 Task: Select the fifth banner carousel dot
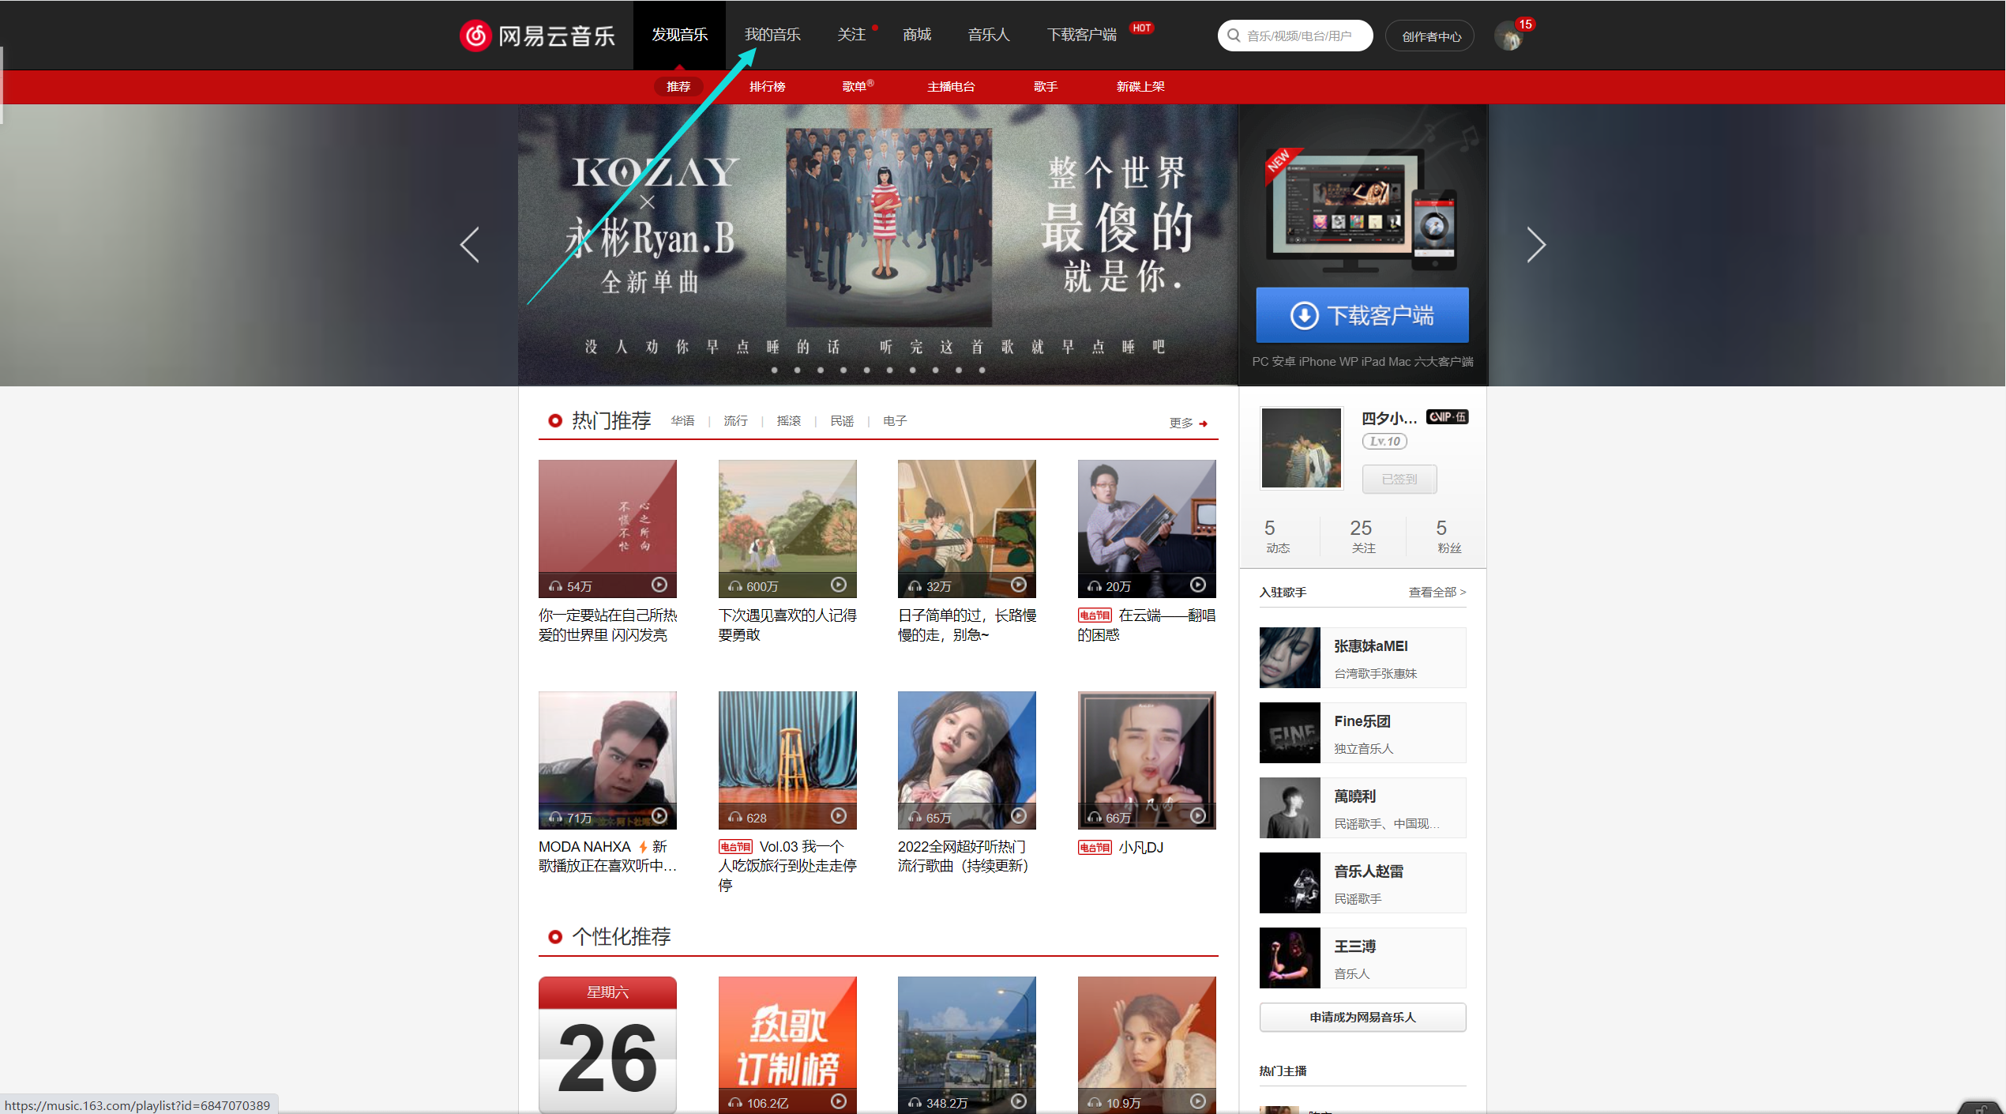pos(866,370)
